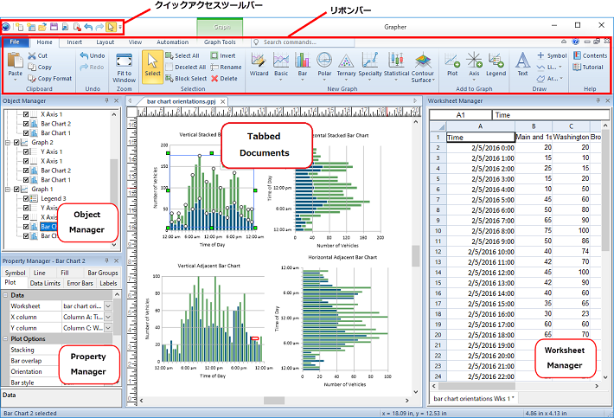Click the Copy Format button
614x418 pixels.
[x=50, y=79]
